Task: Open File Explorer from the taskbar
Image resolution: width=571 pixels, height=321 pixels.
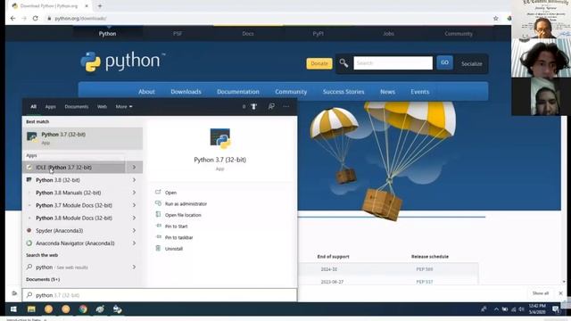Action: tap(31, 309)
